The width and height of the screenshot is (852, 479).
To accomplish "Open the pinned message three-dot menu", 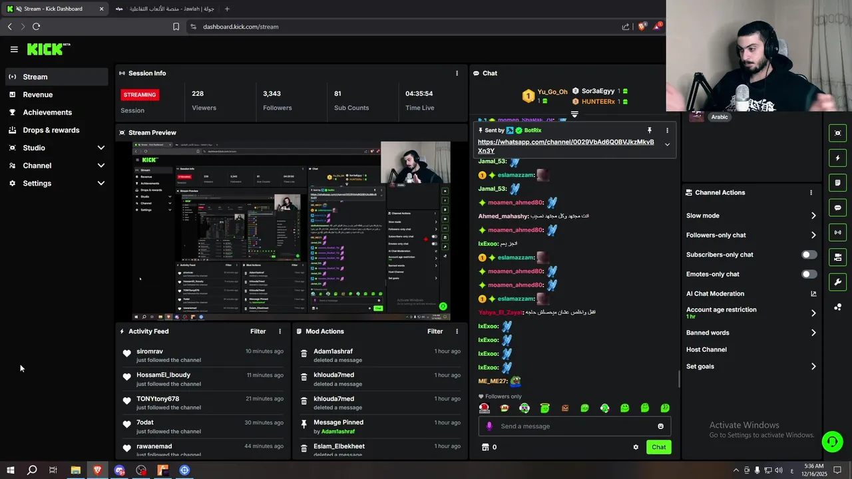I will click(667, 130).
